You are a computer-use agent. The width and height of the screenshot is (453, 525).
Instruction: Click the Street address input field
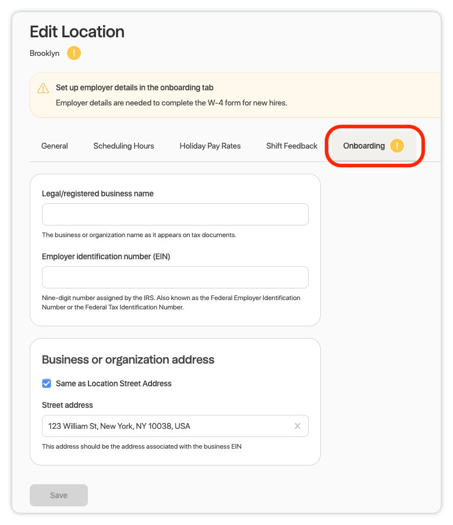click(166, 426)
